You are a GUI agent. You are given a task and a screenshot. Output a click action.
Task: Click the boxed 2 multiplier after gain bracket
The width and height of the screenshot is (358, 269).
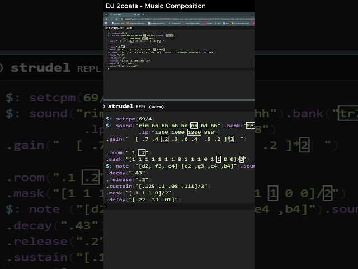(x=232, y=139)
